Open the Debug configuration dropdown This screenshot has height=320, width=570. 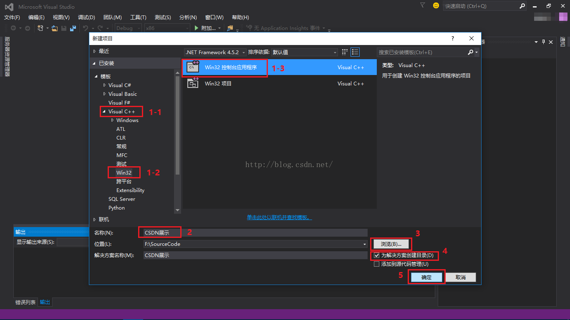[x=127, y=28]
